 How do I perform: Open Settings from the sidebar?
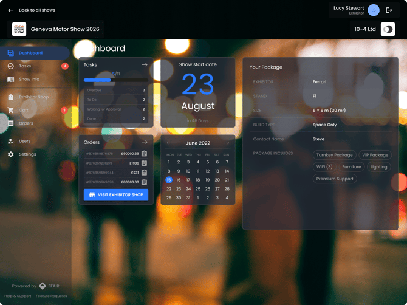(x=27, y=154)
